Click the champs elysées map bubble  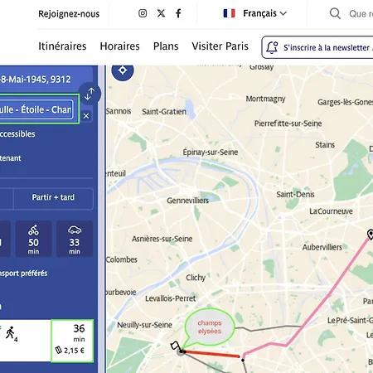point(210,327)
